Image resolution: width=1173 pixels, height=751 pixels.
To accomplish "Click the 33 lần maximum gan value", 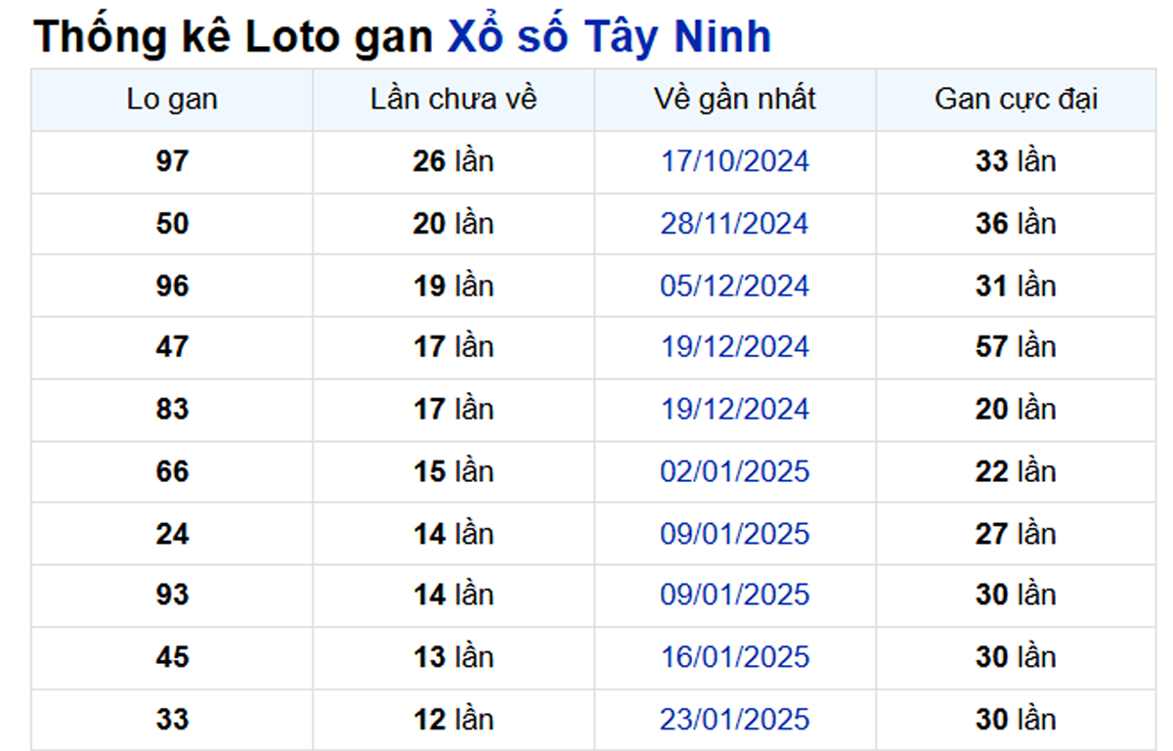I will point(1017,161).
